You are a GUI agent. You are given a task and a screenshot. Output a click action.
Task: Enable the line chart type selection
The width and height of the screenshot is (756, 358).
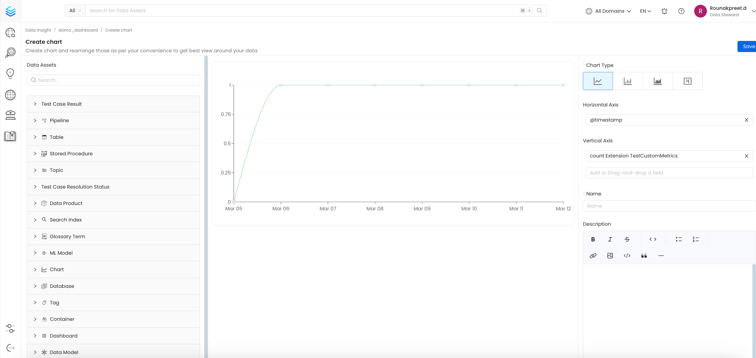click(x=598, y=81)
